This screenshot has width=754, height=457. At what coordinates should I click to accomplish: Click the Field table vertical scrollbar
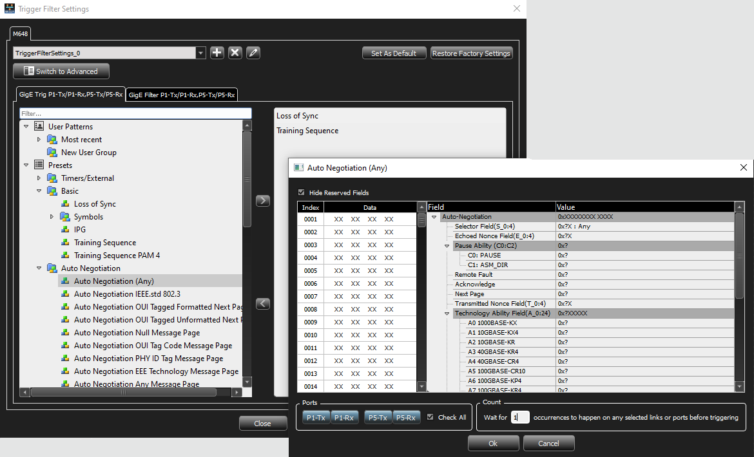click(740, 256)
